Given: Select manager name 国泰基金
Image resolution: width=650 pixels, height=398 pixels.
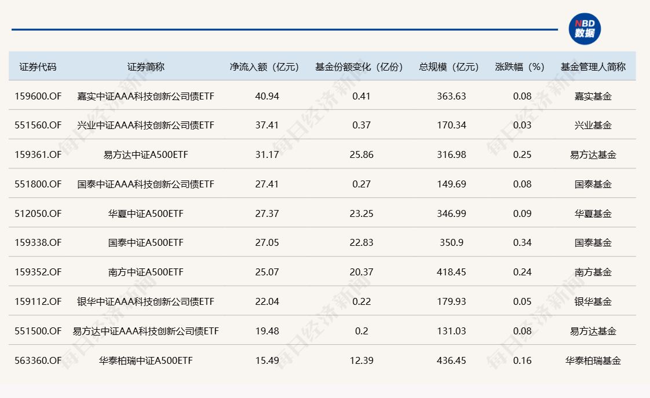Looking at the screenshot, I should pos(594,184).
